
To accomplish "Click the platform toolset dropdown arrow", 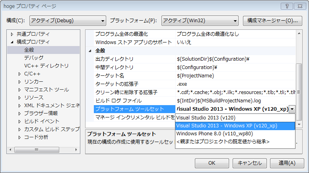I will (292, 109).
